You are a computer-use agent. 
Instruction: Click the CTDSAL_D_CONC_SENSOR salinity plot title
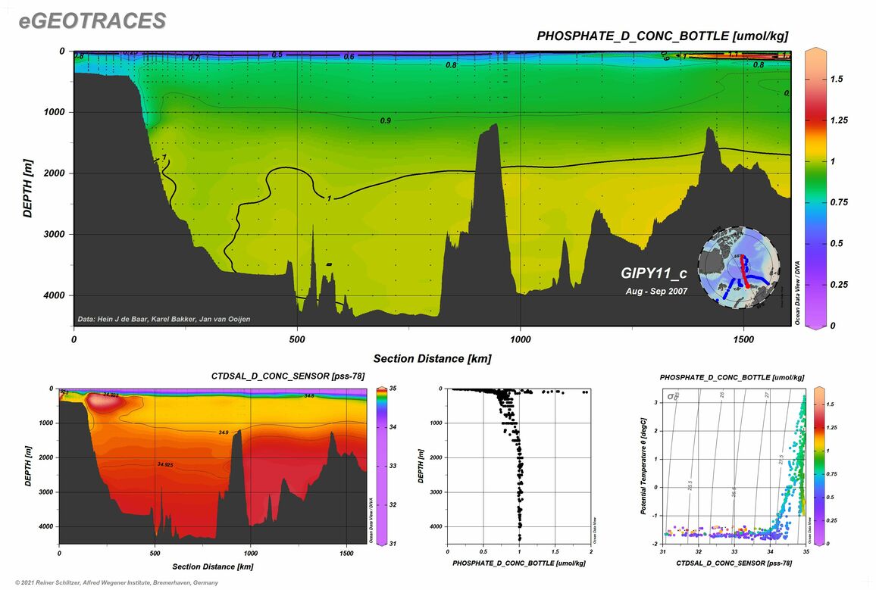[x=288, y=376]
